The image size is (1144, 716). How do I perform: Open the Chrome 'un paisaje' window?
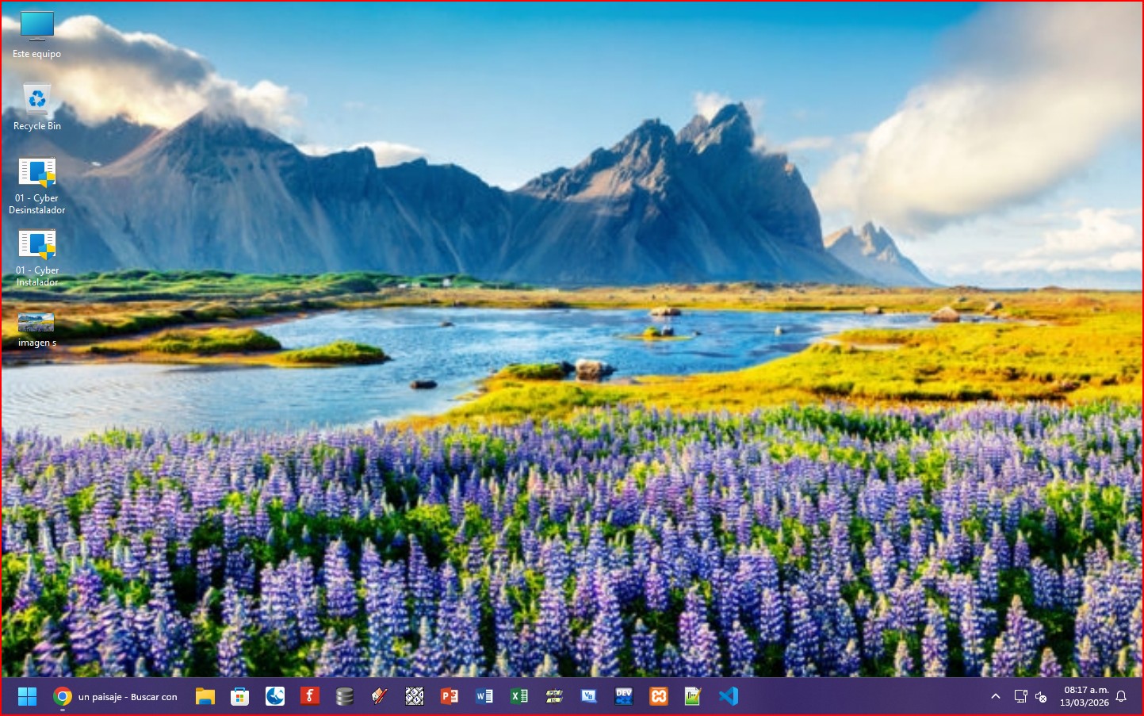(116, 696)
